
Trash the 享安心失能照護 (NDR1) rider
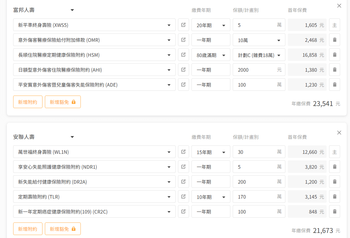tap(334, 167)
